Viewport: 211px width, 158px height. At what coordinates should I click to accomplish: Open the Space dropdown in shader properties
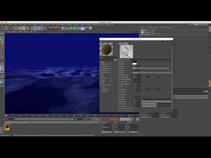152,72
